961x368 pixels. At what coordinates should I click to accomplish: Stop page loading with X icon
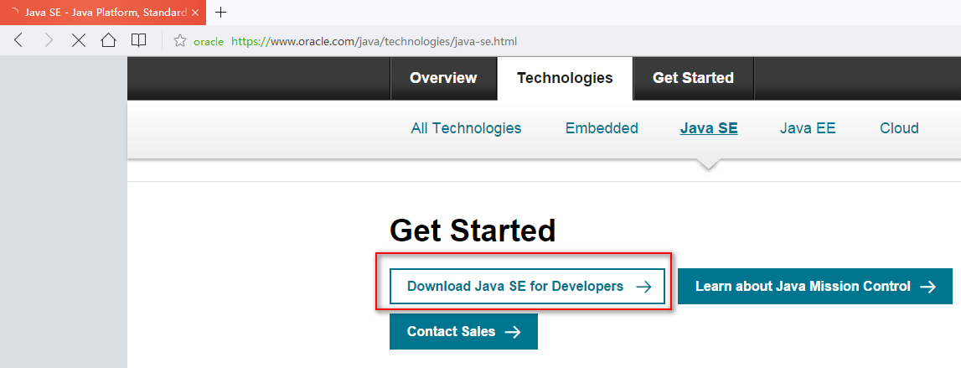79,40
